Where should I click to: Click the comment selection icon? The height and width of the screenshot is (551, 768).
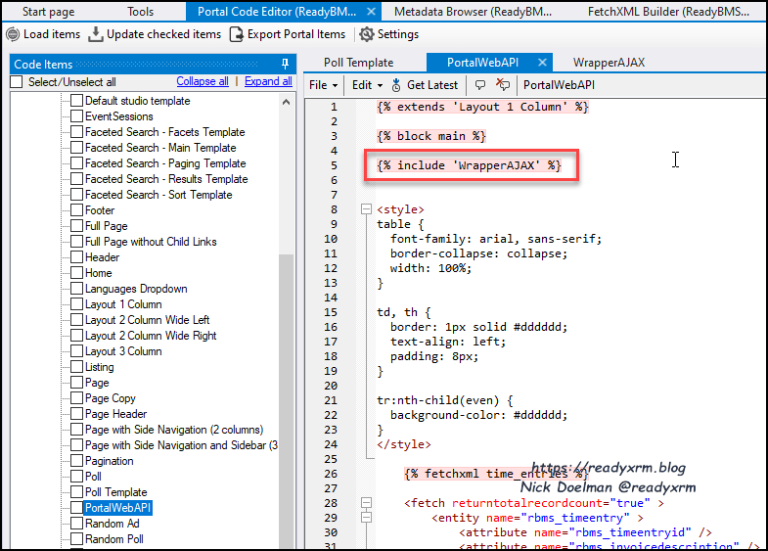point(479,85)
